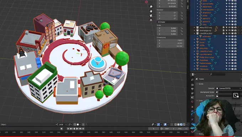Viewport: 242px width, 137px height.
Task: Edit the Dimensions X field
Action: pyautogui.click(x=170, y=40)
